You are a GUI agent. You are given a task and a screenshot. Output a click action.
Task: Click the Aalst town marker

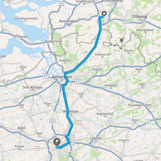(21, 131)
